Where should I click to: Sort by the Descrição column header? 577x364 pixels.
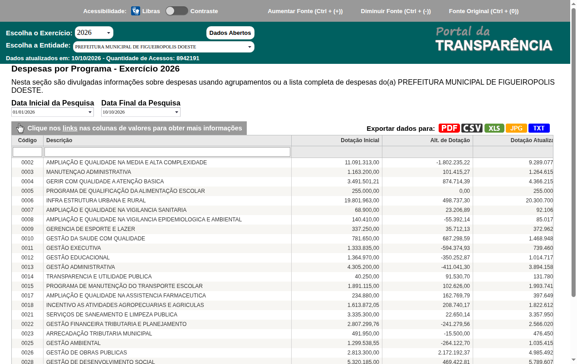(x=167, y=140)
